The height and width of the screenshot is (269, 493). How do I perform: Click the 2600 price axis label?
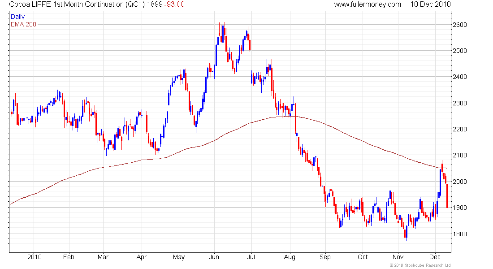pos(460,25)
